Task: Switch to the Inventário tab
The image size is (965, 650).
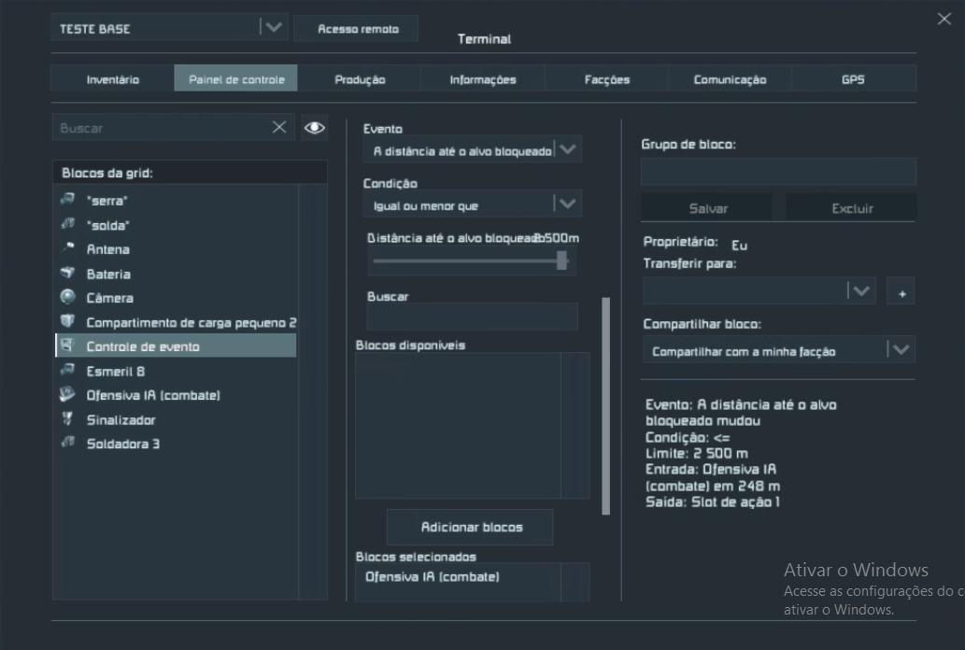Action: coord(112,79)
